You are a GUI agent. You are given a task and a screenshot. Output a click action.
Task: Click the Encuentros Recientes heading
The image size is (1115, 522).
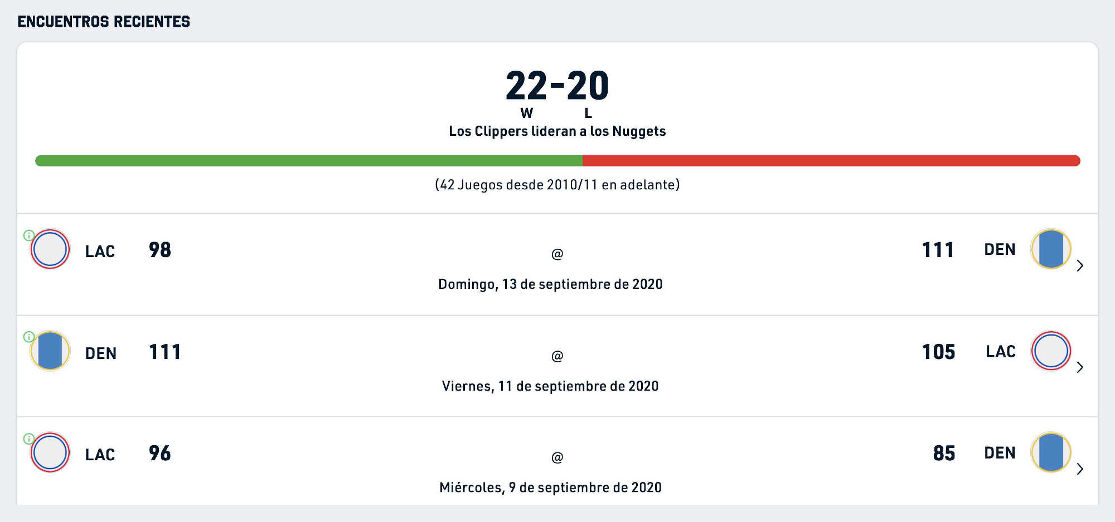click(x=104, y=22)
